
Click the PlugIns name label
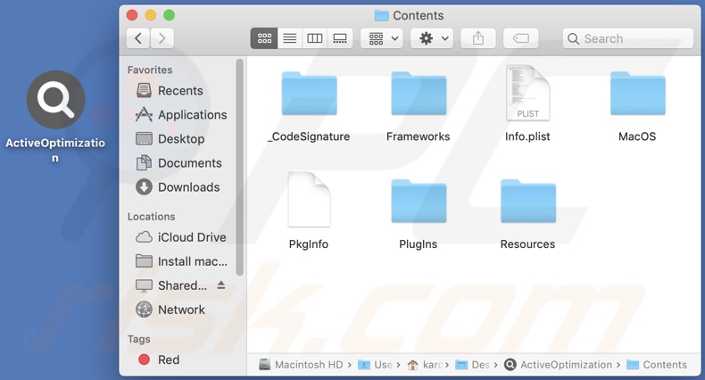click(x=419, y=244)
